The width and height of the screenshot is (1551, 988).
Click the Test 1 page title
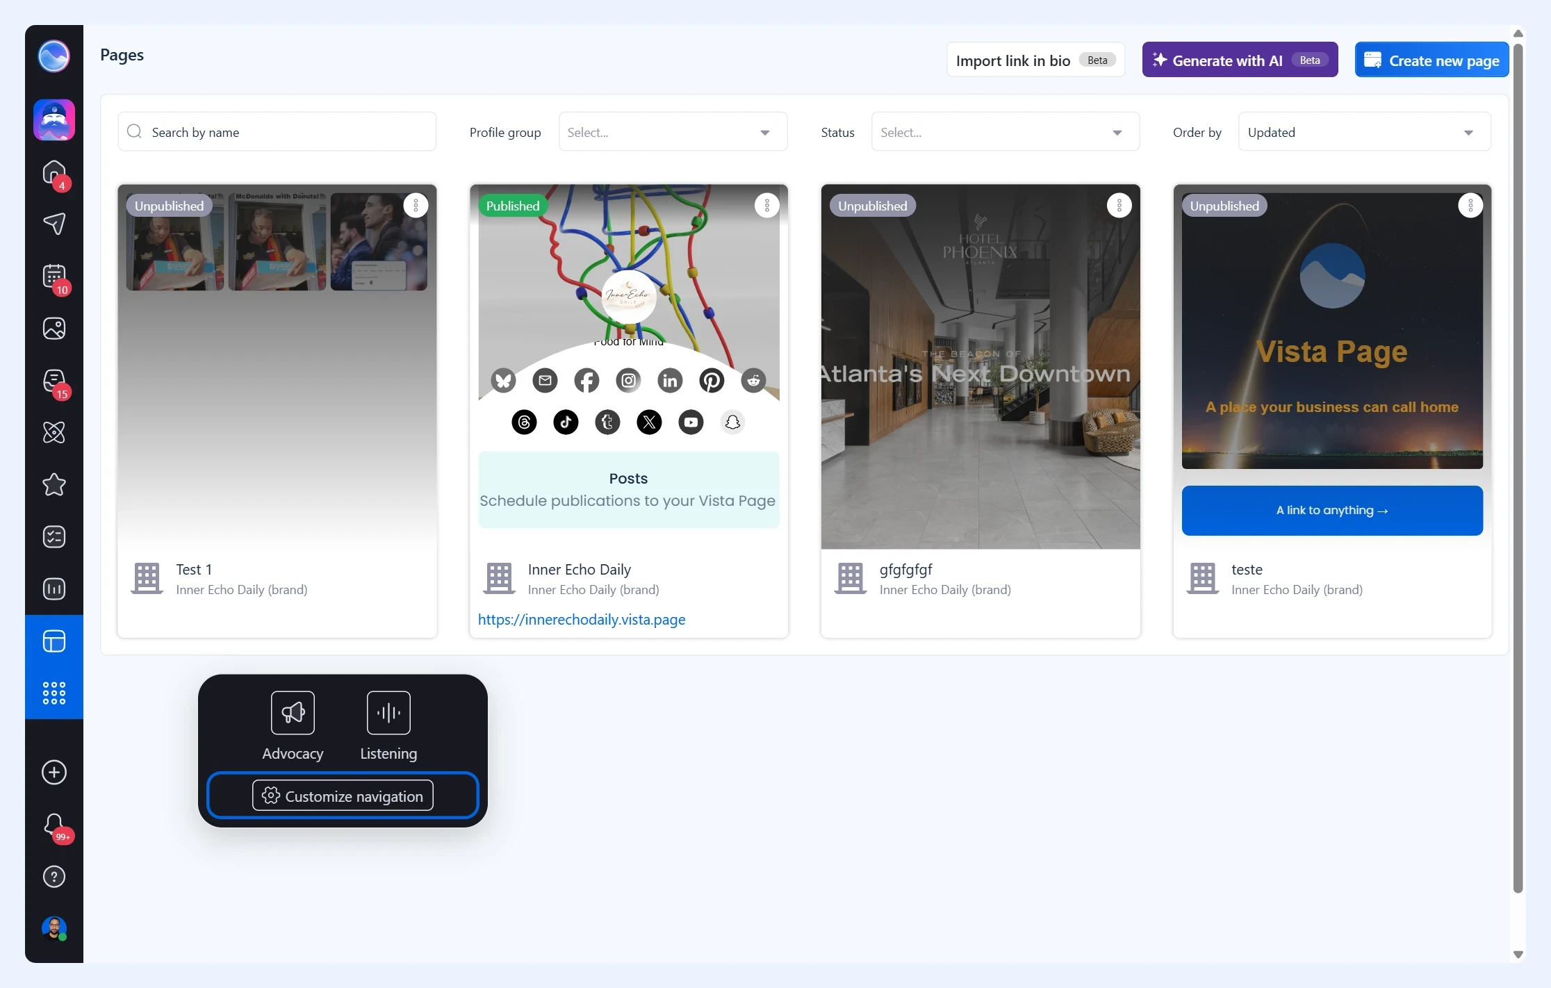194,570
